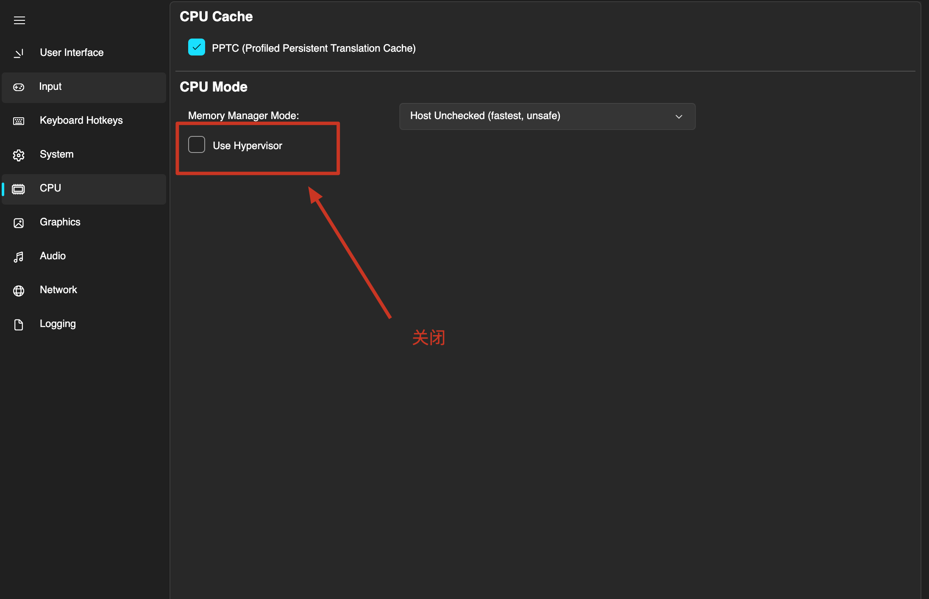
Task: Click the Logging document icon
Action: [x=19, y=324]
